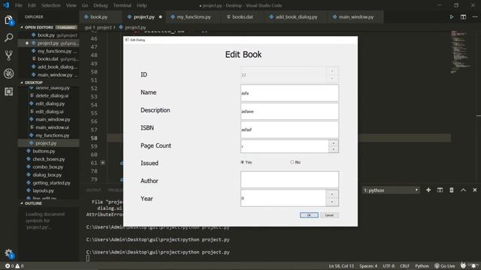Select Yes radio button for Issued
Screen dimensions: 481x270
pyautogui.click(x=242, y=162)
